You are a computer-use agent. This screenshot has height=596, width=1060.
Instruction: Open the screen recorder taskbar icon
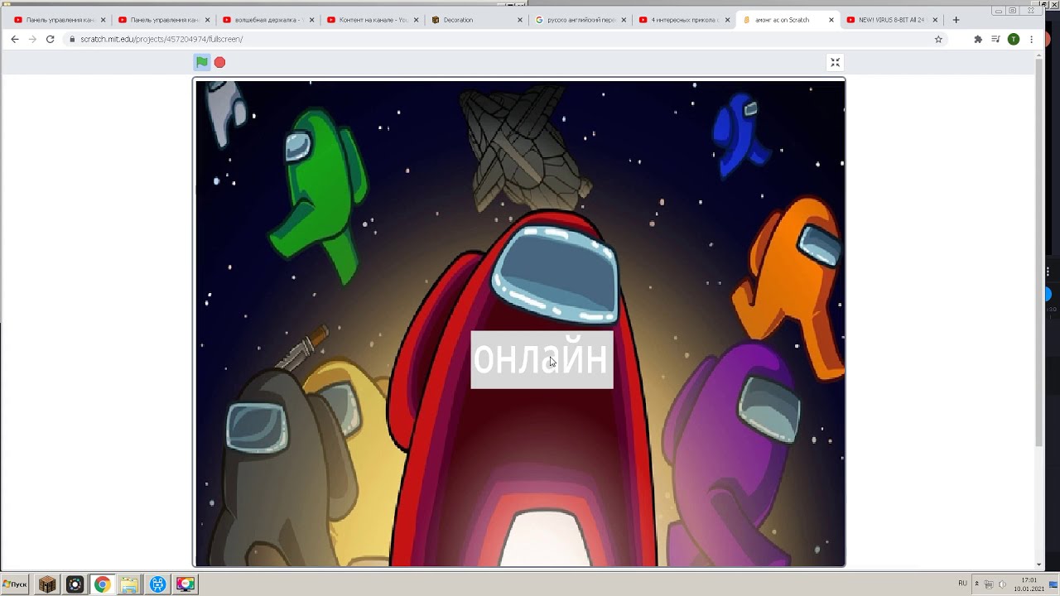[x=75, y=584]
